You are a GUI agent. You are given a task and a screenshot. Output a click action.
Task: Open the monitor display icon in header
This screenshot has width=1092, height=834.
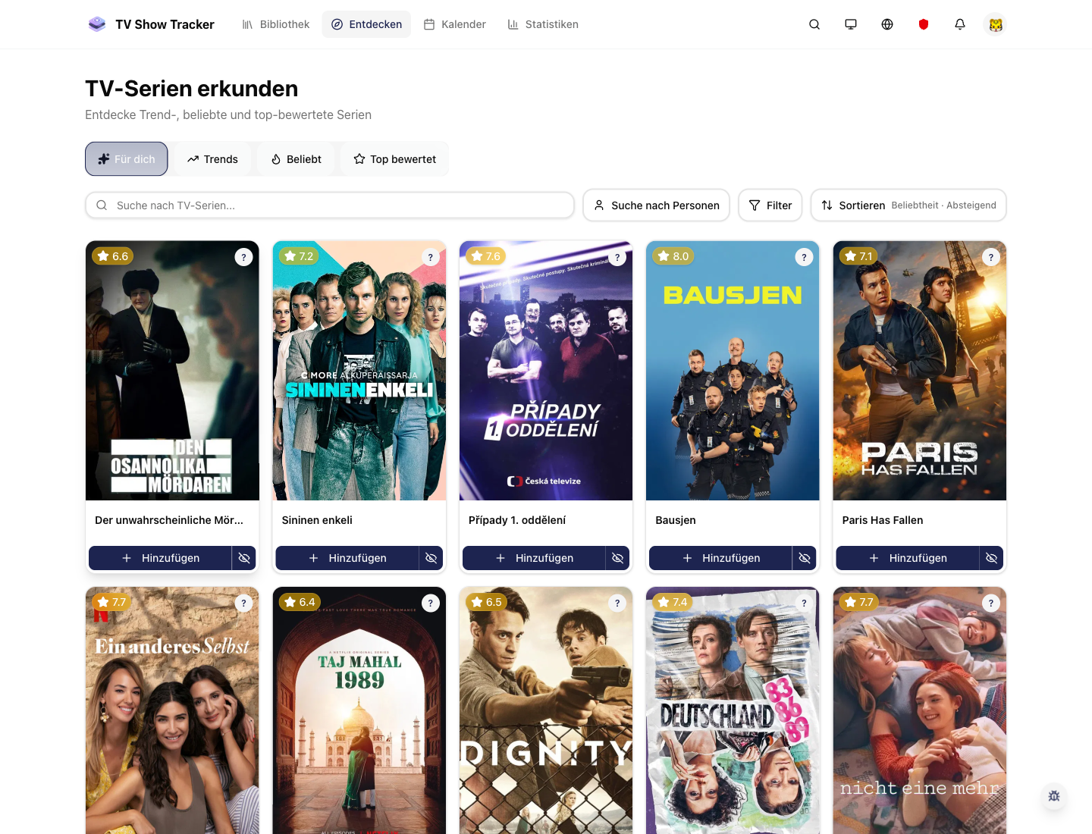click(x=851, y=24)
